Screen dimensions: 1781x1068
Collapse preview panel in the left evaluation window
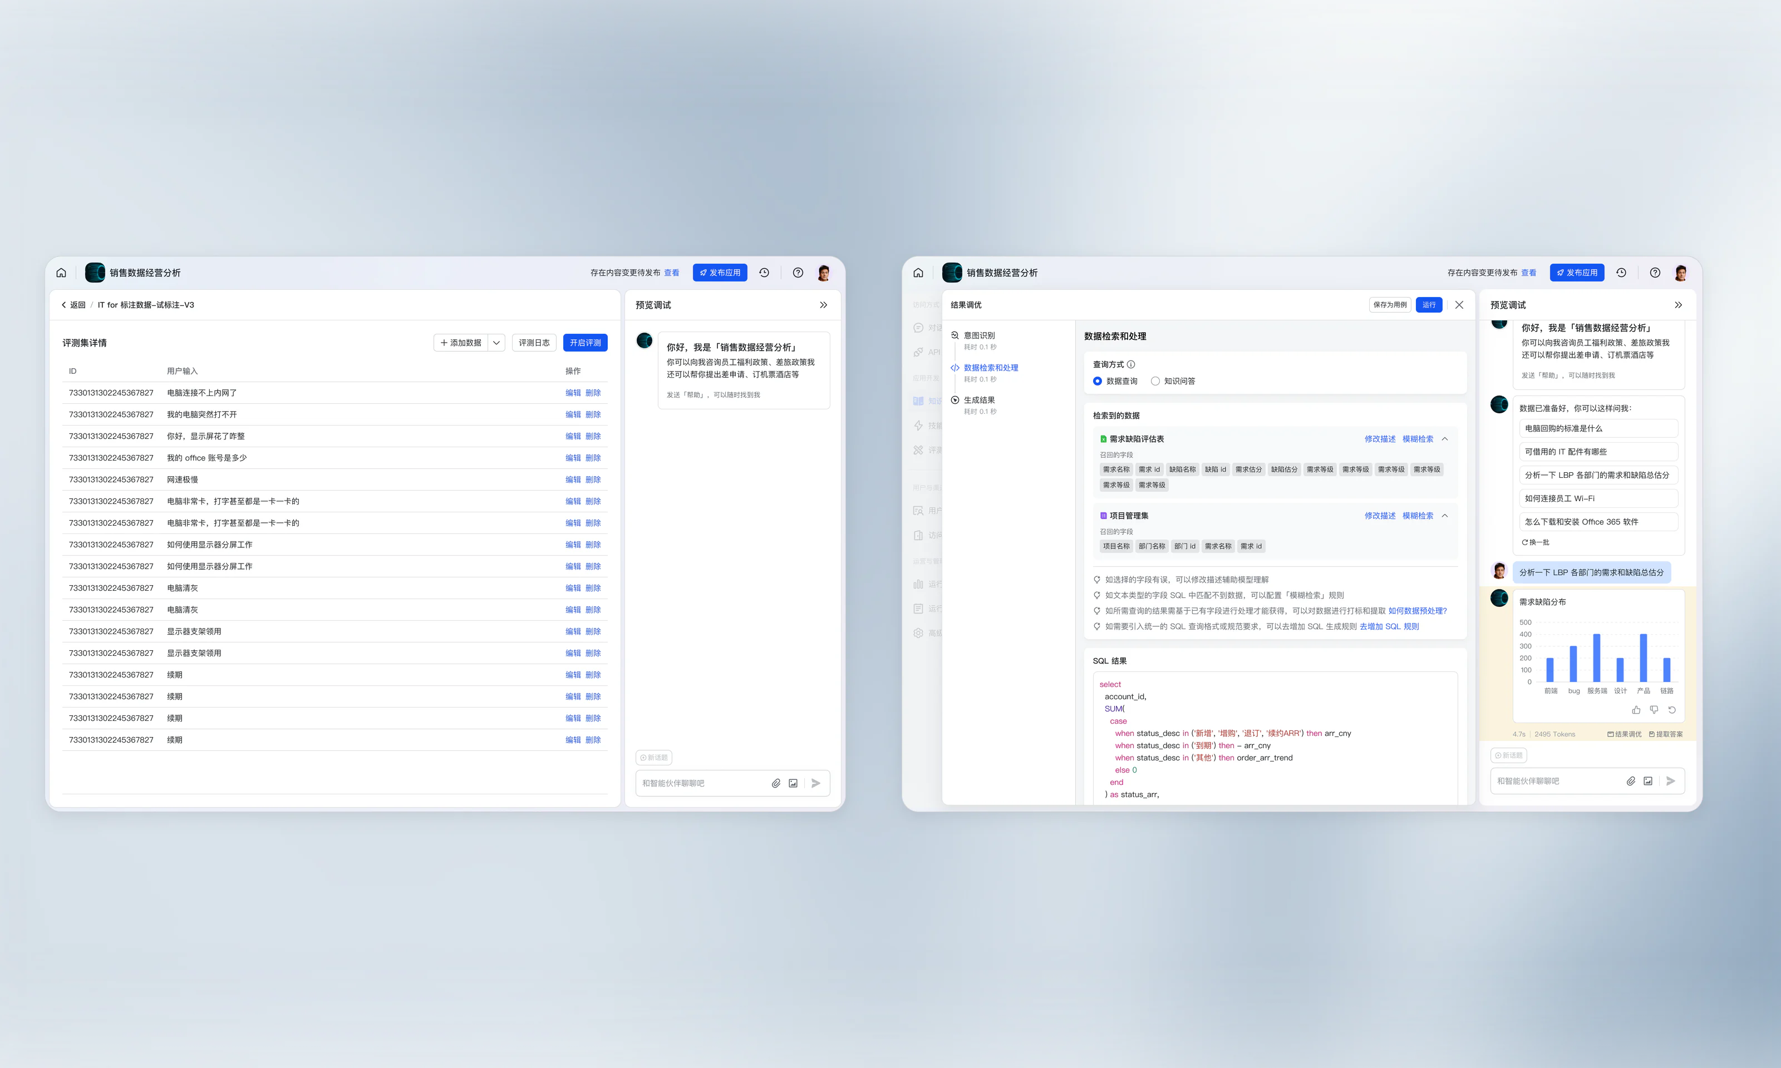click(824, 305)
